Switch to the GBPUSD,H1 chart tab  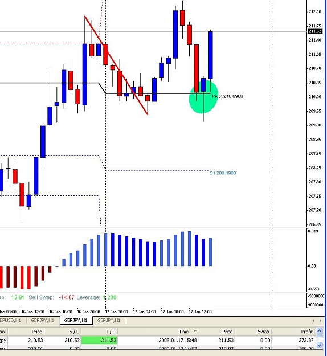point(11,320)
